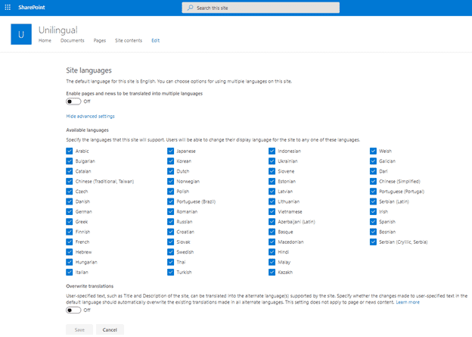The height and width of the screenshot is (337, 472).
Task: Uncheck the Hebrew checkbox
Action: 70,252
